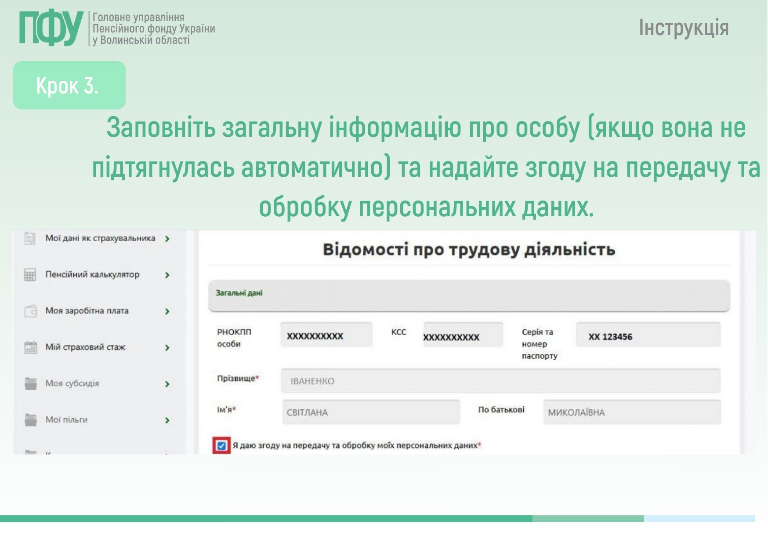Toggle the personal data consent checkbox
Image resolution: width=768 pixels, height=544 pixels.
pos(221,446)
